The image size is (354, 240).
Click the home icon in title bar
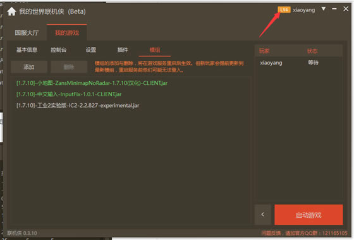pos(11,11)
